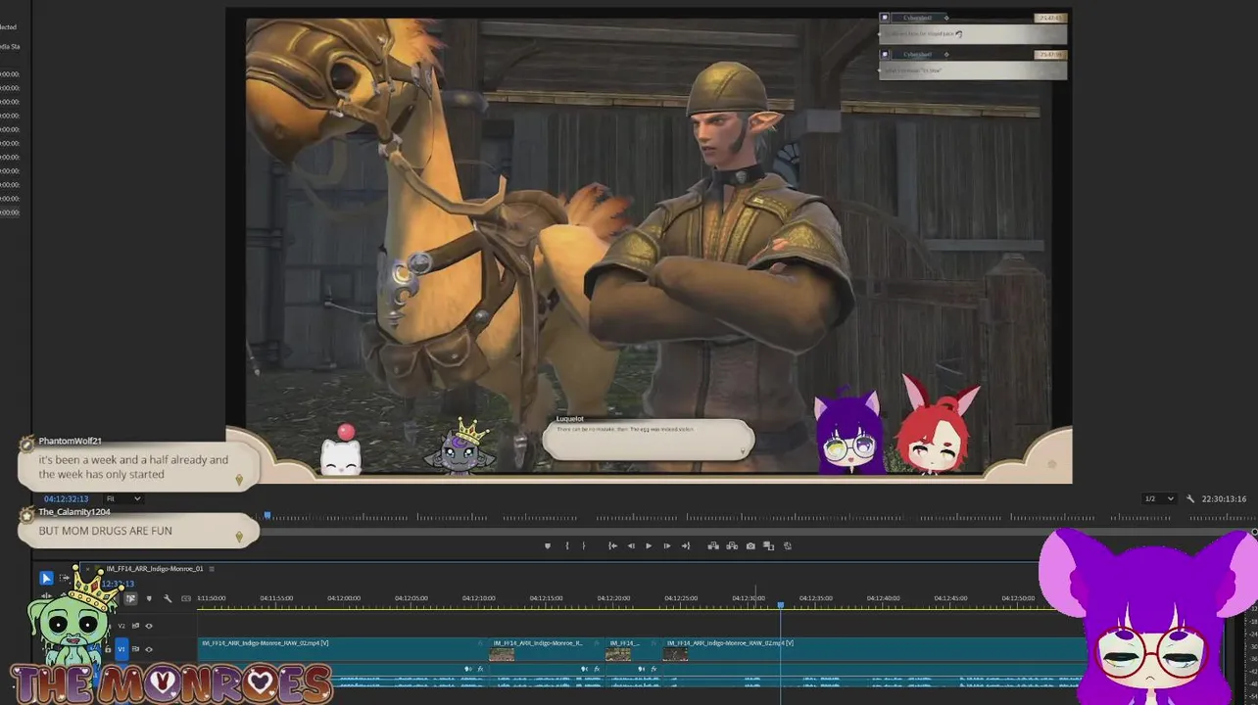The width and height of the screenshot is (1258, 705).
Task: Close the IM_FF14_ARR_Indigo-Monroe_01 sequence tab
Action: point(87,569)
